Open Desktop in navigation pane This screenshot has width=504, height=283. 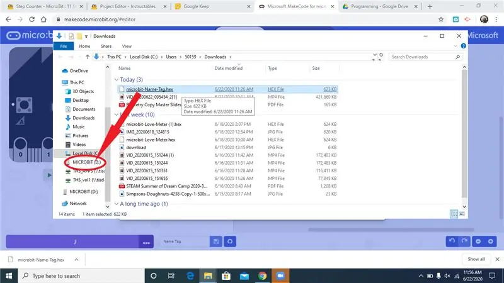click(81, 100)
